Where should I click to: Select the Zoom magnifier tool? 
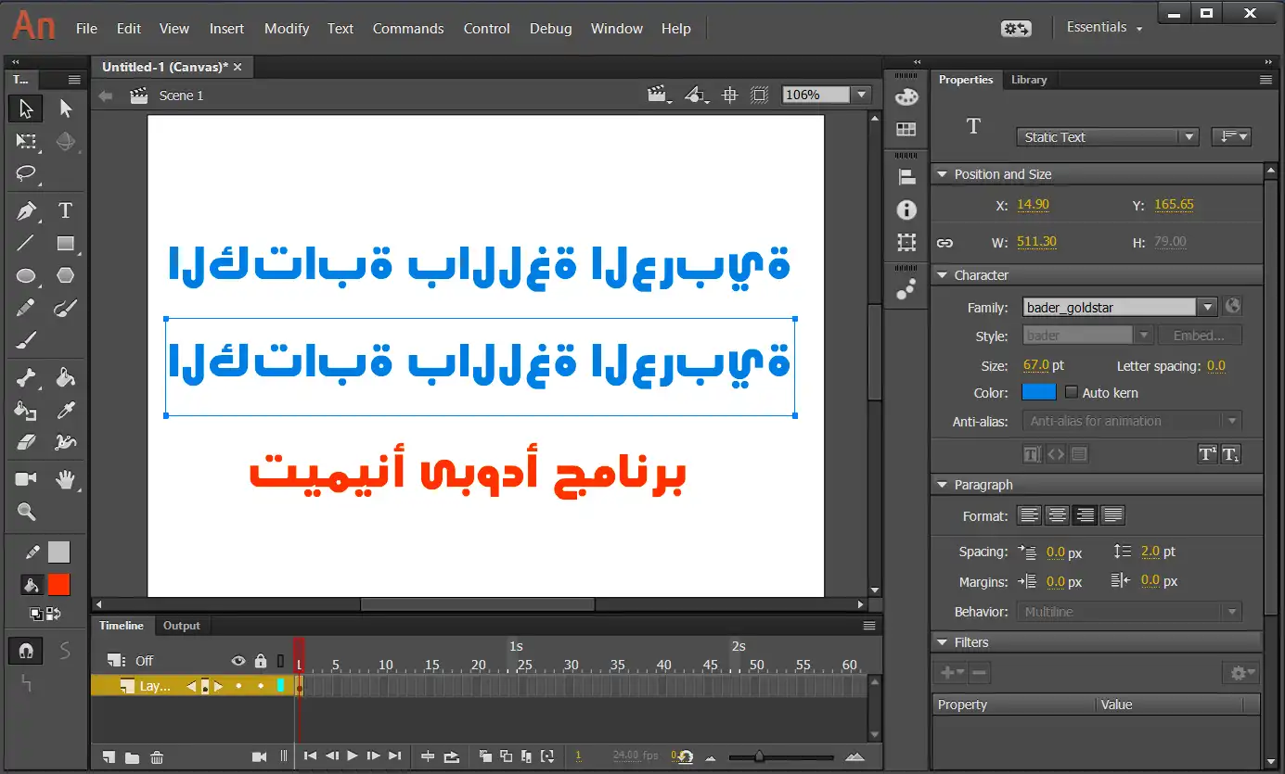click(26, 512)
